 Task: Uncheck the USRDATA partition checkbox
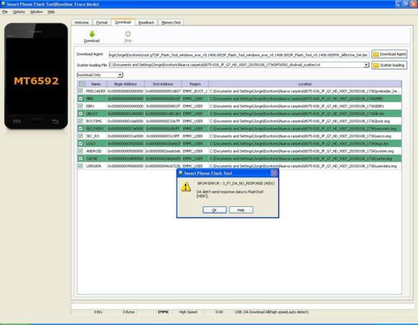[x=80, y=166]
